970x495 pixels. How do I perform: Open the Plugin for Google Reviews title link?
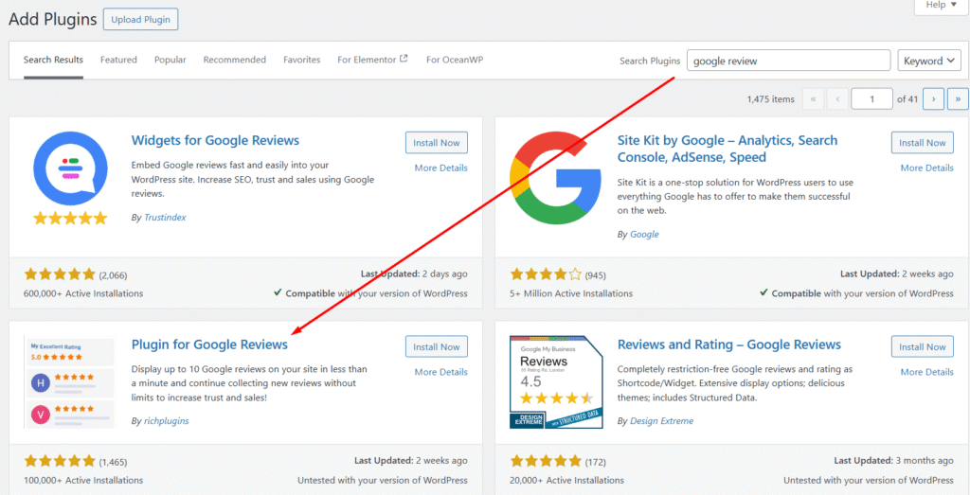[x=209, y=345]
